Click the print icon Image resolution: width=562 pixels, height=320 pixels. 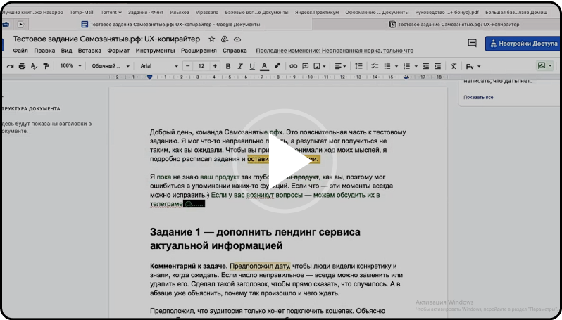23,66
